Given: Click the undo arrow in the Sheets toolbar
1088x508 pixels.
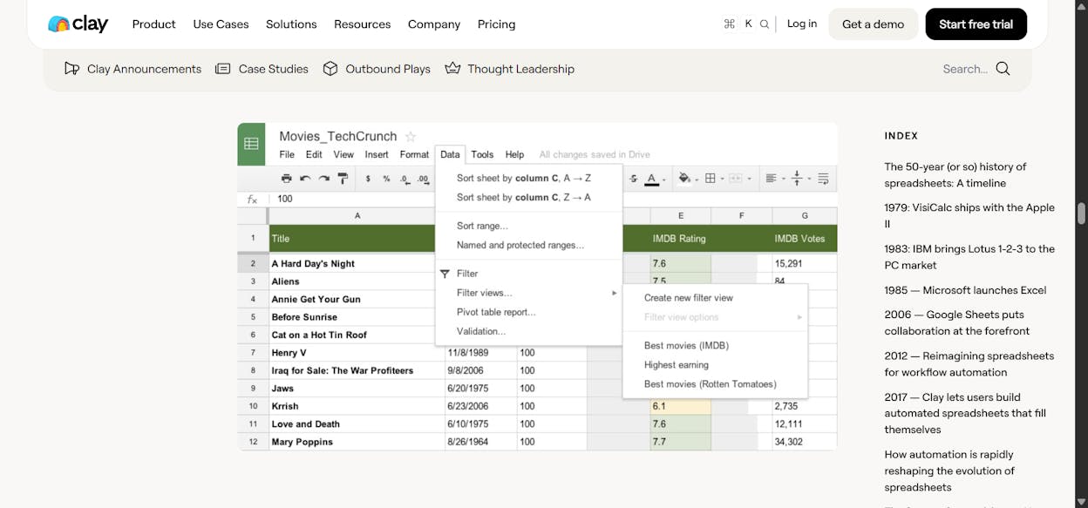Looking at the screenshot, I should point(305,179).
